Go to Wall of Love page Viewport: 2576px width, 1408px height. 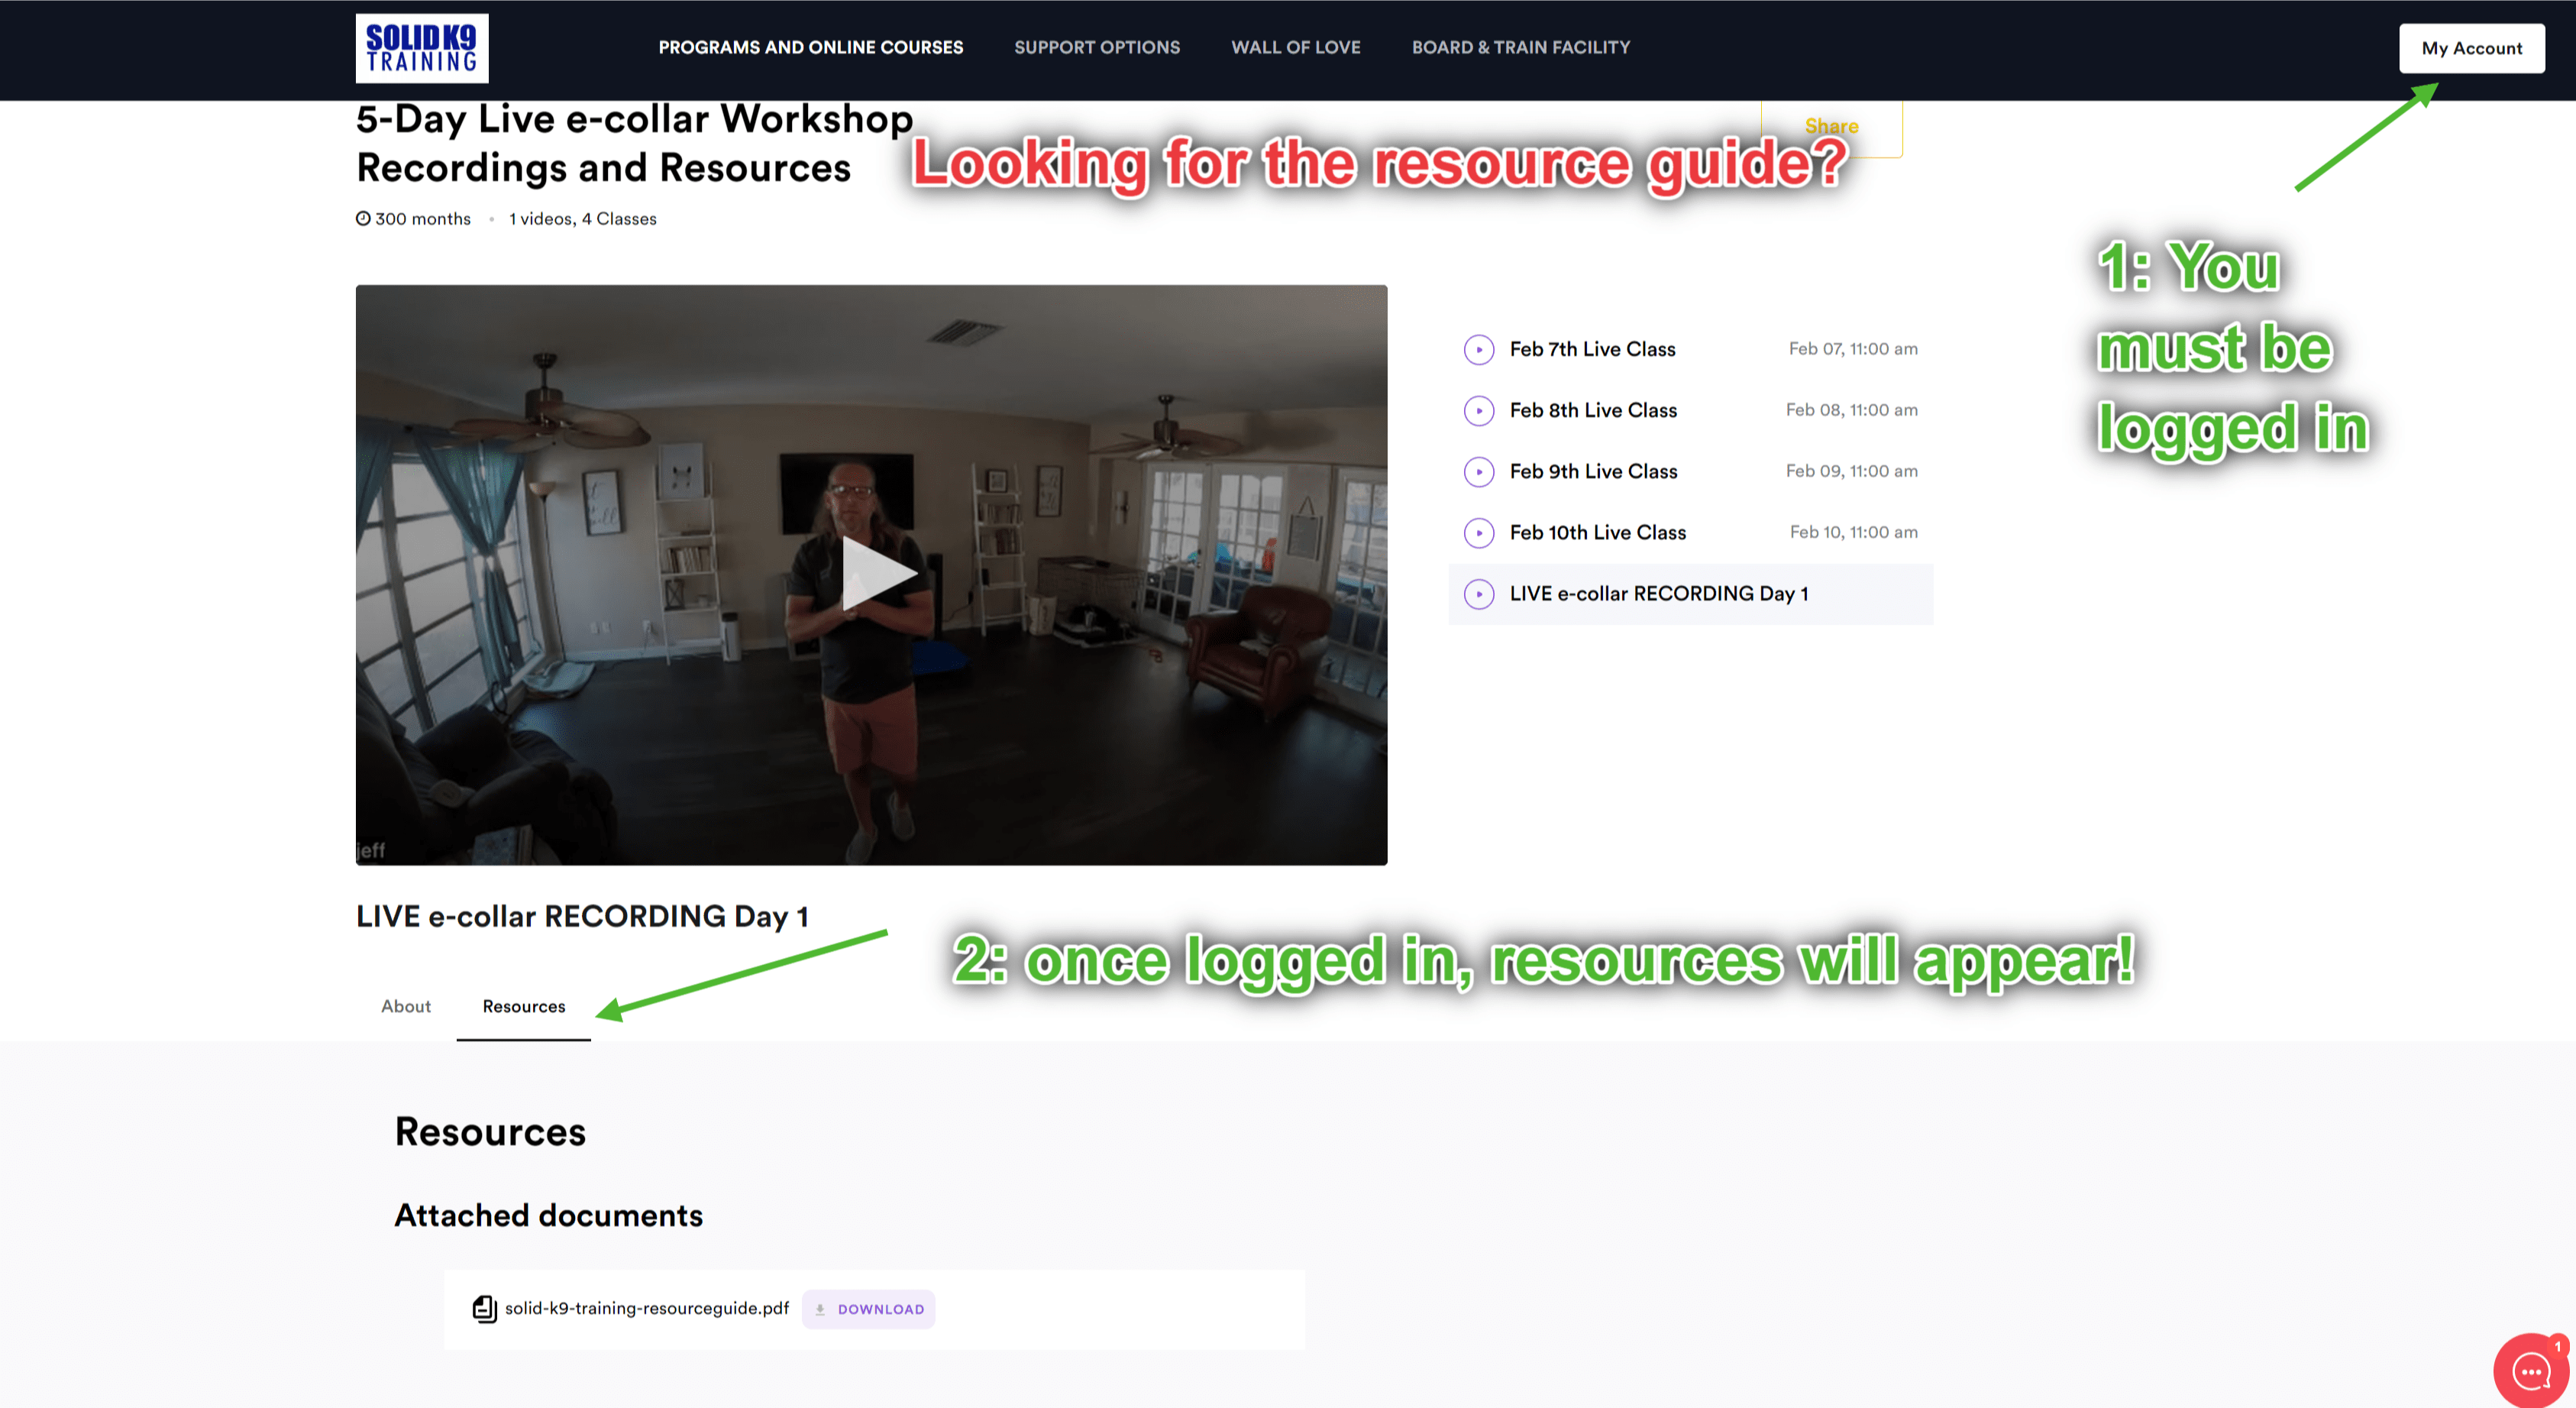pos(1295,47)
